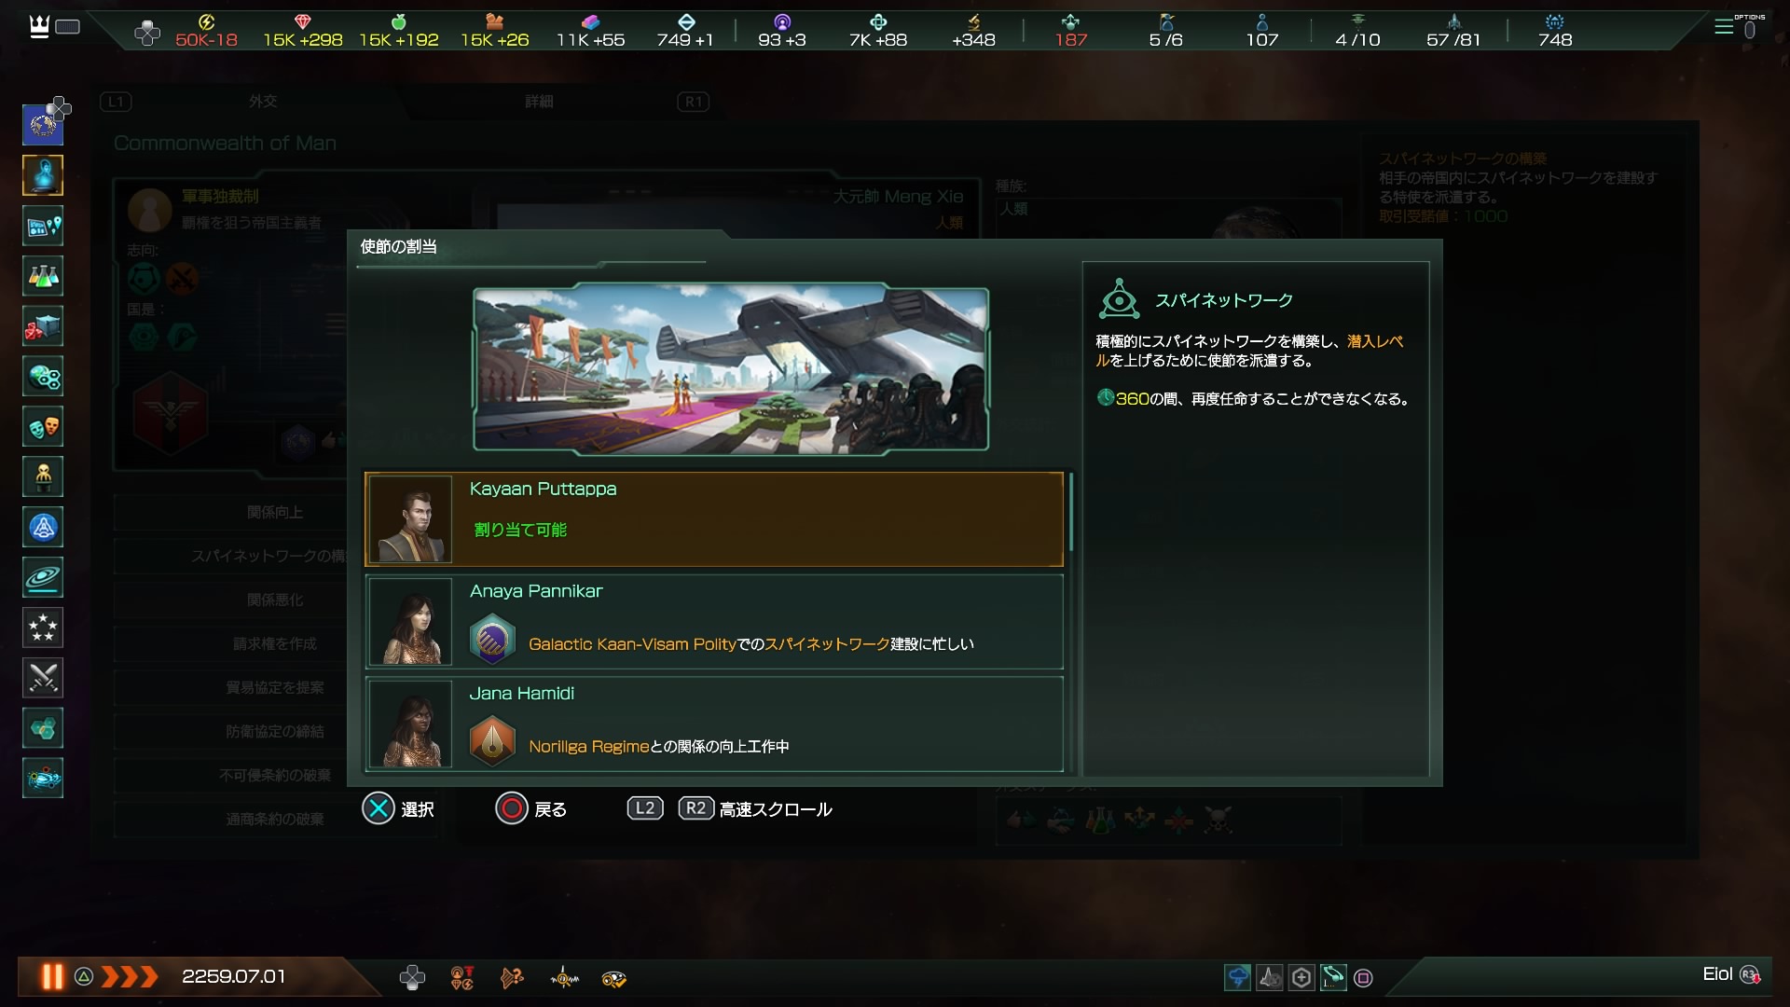Open the options menu at top right
Image resolution: width=1790 pixels, height=1007 pixels.
click(x=1736, y=27)
